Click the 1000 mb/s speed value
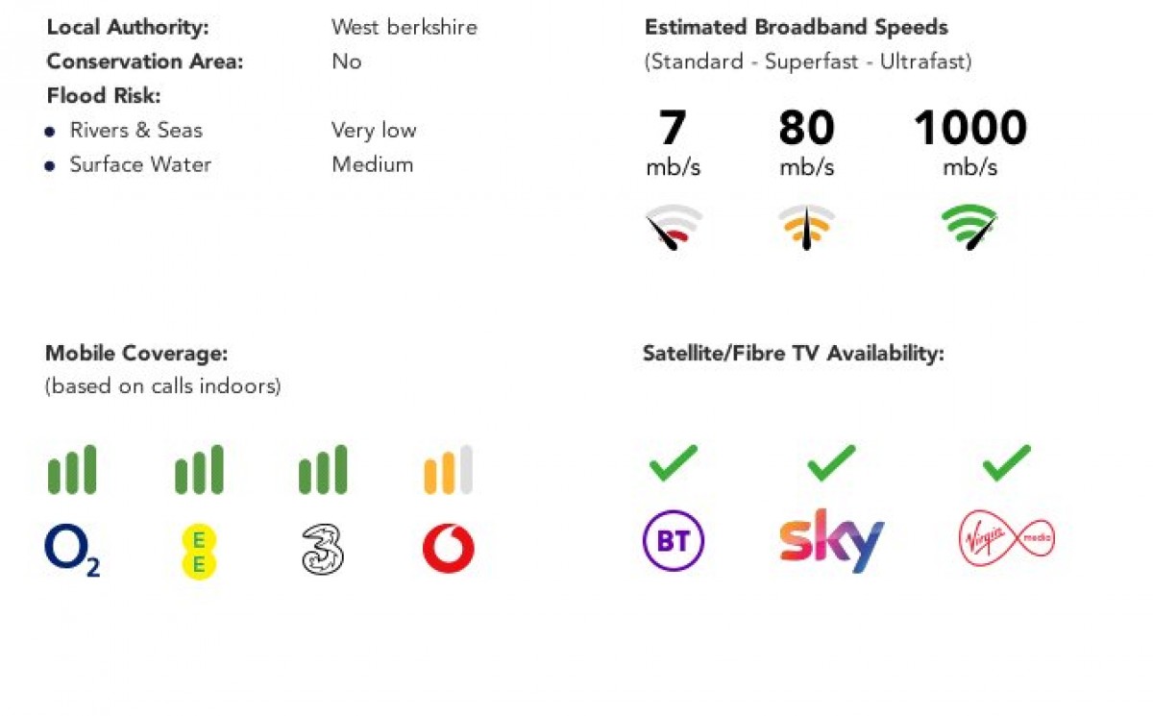The image size is (1153, 716). (x=970, y=129)
